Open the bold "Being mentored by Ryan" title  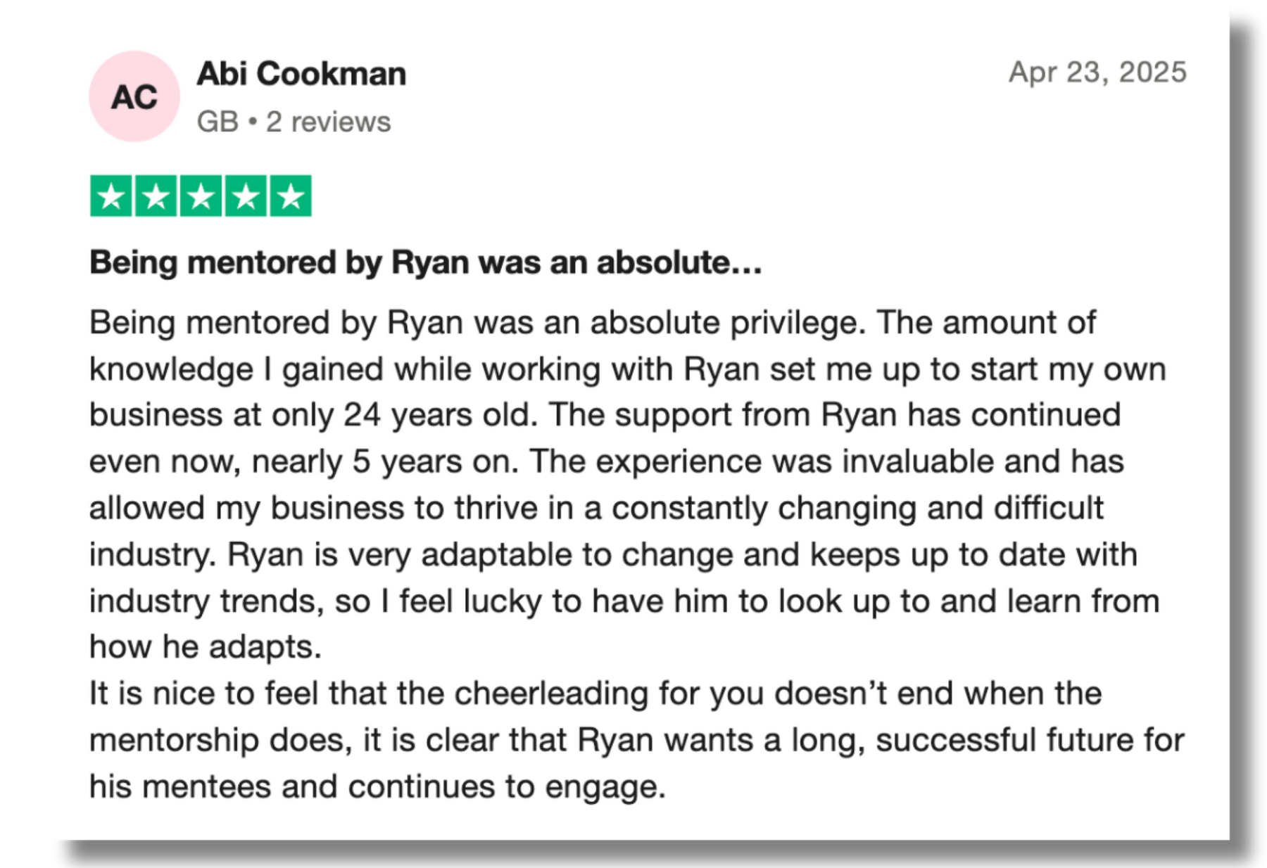425,262
